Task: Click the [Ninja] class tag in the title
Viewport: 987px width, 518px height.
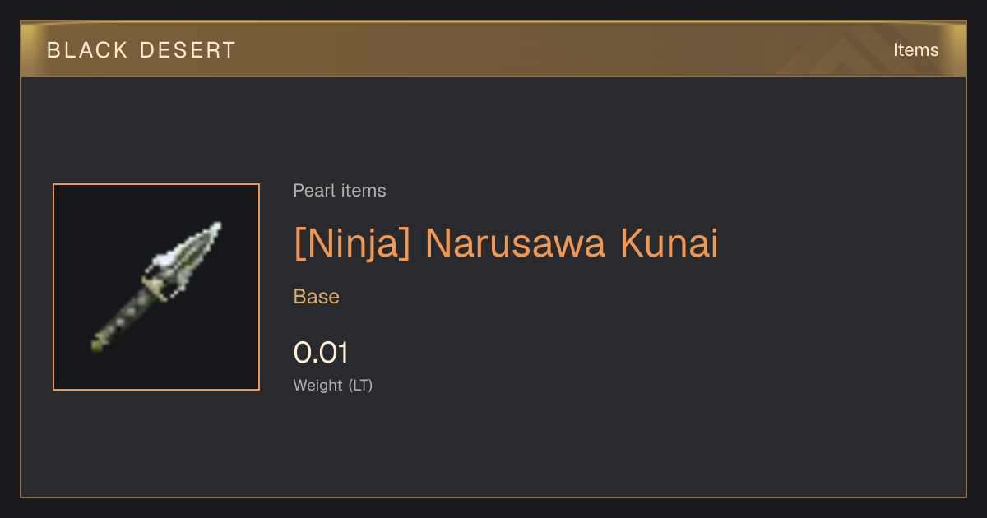Action: 352,245
